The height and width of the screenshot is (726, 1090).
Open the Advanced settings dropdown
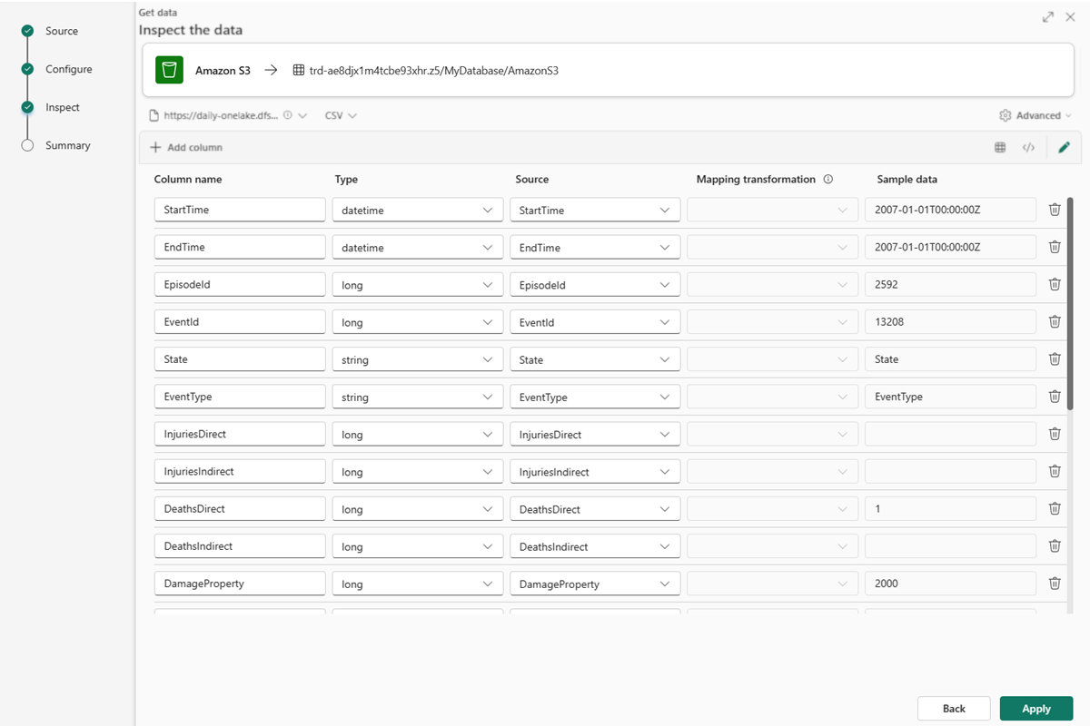click(1035, 115)
